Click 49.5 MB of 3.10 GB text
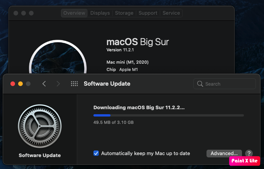The image size is (264, 169). [x=113, y=122]
